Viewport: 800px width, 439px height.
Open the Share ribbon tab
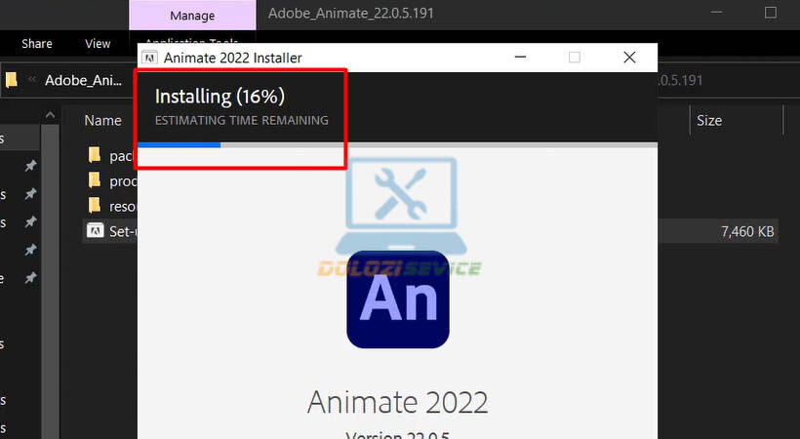[x=37, y=43]
